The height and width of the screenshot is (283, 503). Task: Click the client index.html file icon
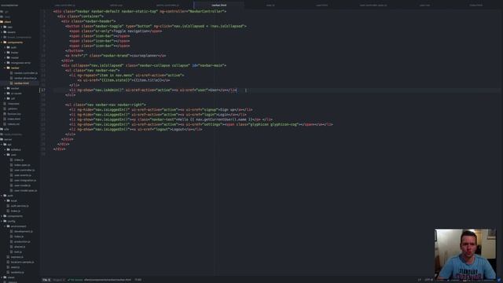(5, 119)
